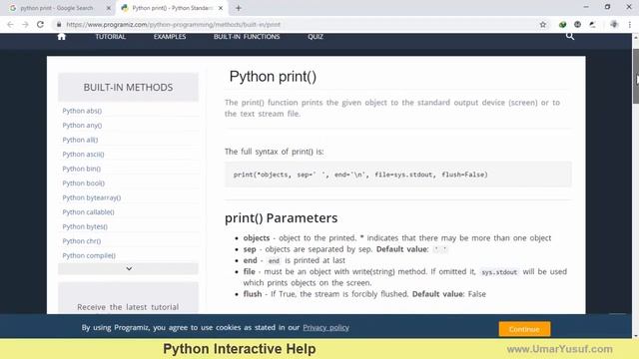Click the bold 'flush' parameter name

point(253,294)
